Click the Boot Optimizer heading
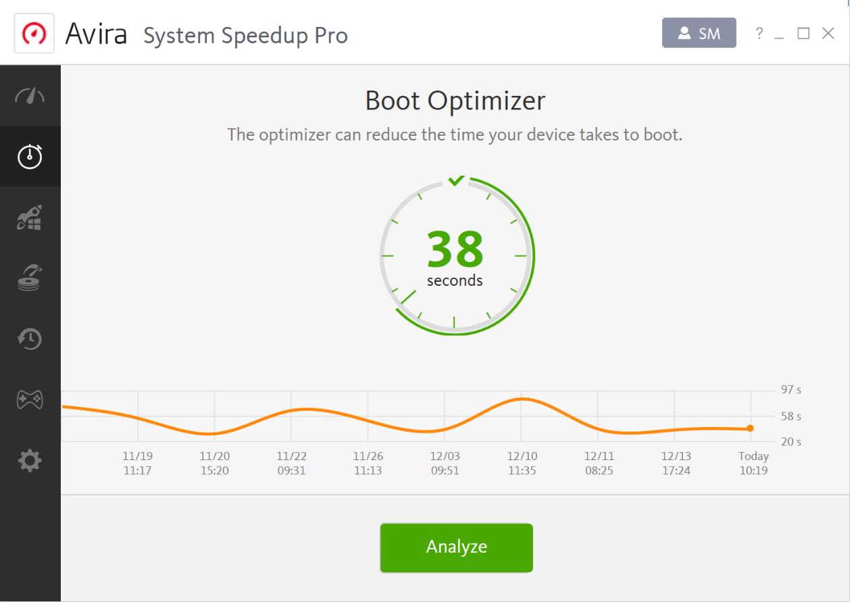Image resolution: width=850 pixels, height=602 pixels. click(454, 100)
